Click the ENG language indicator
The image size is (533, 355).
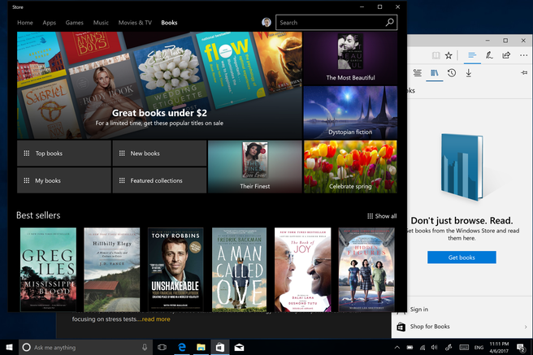pos(479,348)
